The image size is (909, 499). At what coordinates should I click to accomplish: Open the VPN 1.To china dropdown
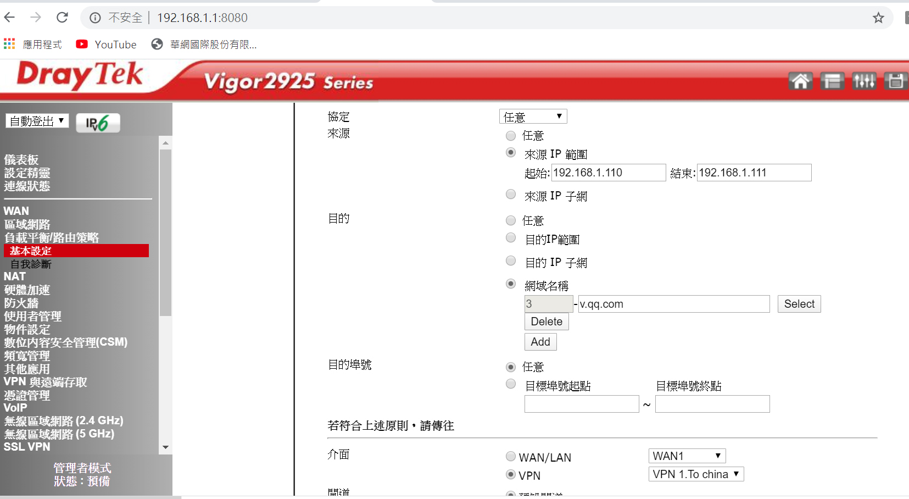click(x=695, y=474)
